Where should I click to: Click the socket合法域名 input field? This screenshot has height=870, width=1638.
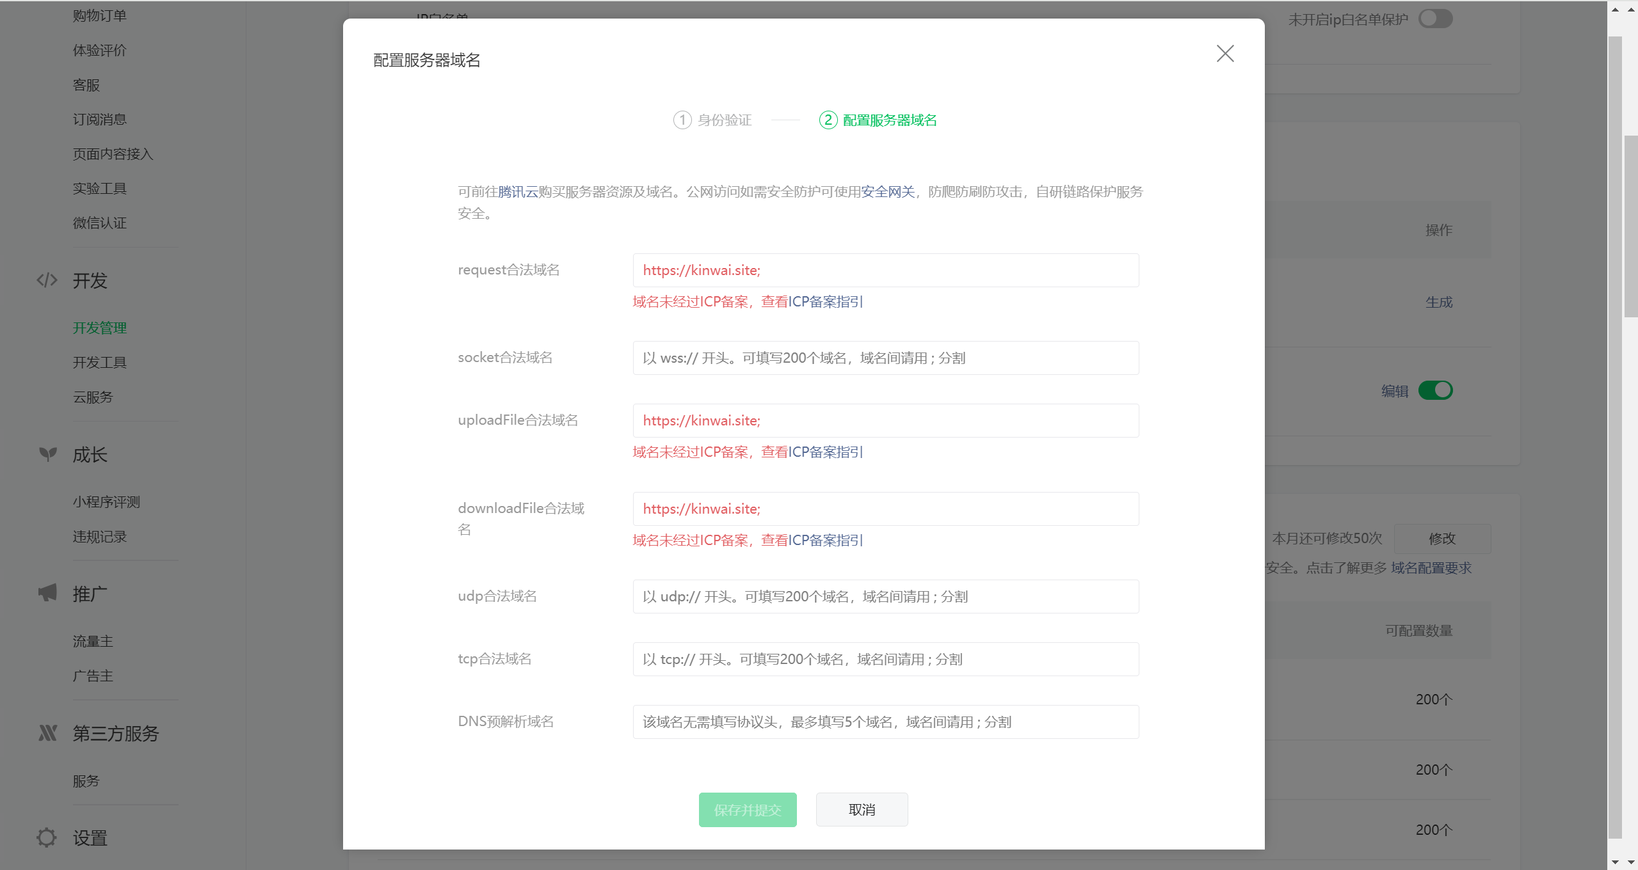(885, 358)
